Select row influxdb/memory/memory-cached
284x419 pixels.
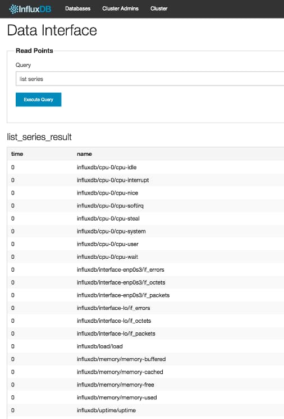(145, 372)
